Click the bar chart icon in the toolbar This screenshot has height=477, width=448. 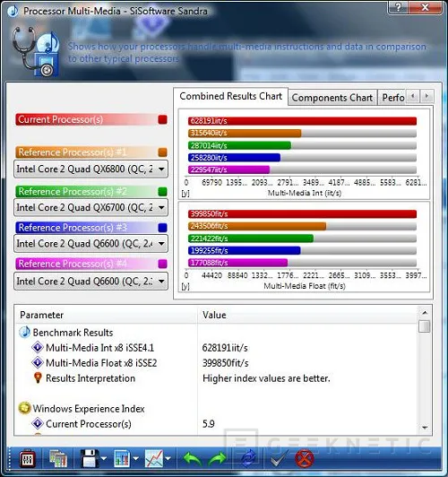(x=122, y=458)
